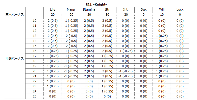
Task: Click the Luck column header
Action: (180, 10)
